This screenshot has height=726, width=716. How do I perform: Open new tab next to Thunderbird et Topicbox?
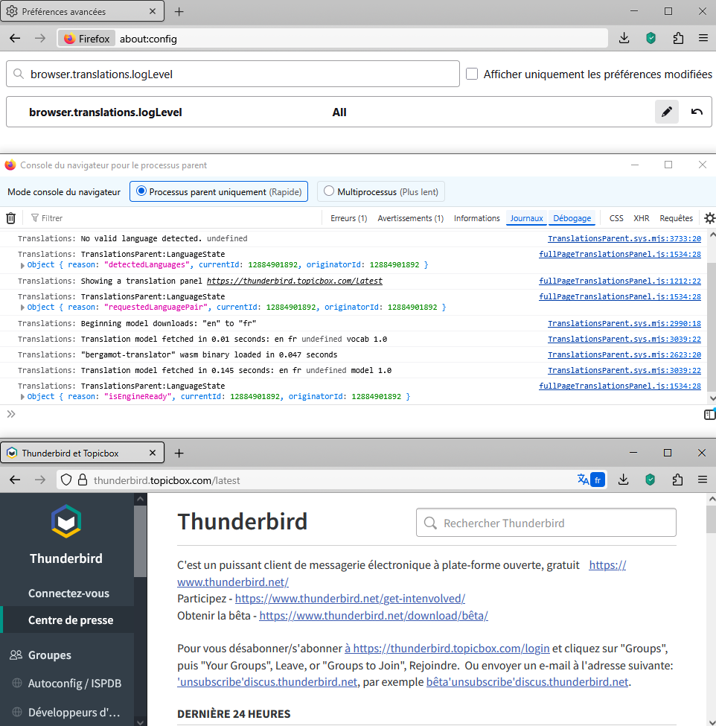coord(179,453)
